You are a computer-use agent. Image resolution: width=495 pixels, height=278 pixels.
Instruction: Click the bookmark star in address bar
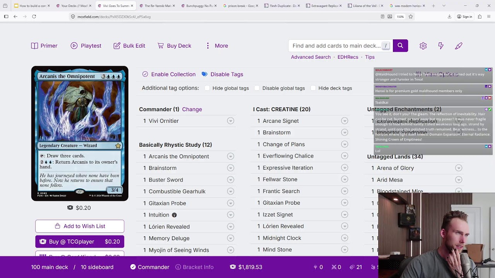coord(411,17)
